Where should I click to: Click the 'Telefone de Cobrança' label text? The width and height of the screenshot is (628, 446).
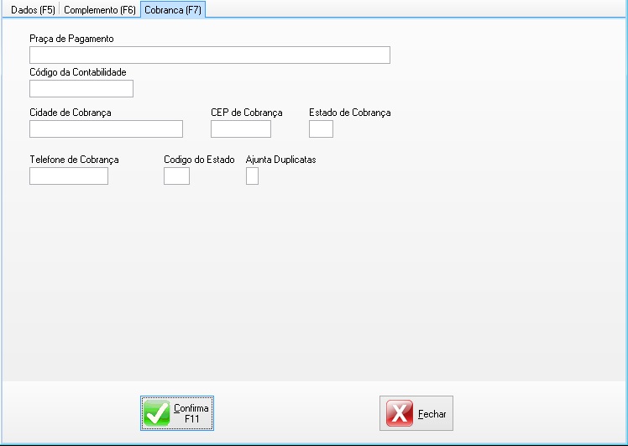[74, 159]
